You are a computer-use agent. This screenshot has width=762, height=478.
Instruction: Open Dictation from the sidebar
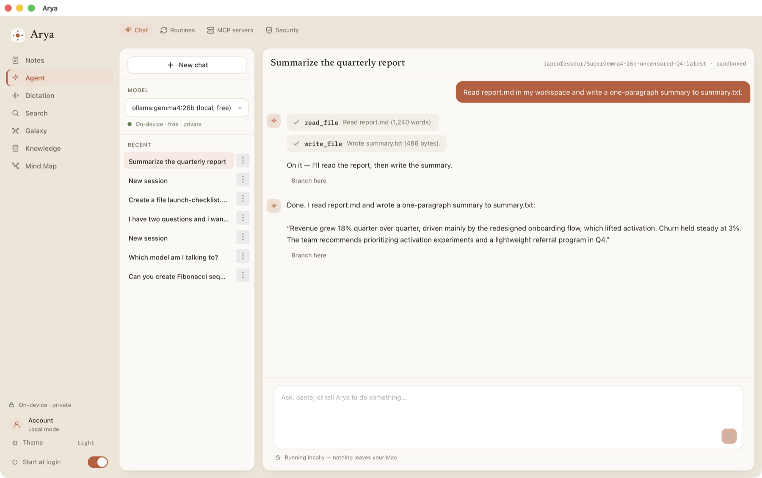click(59, 96)
